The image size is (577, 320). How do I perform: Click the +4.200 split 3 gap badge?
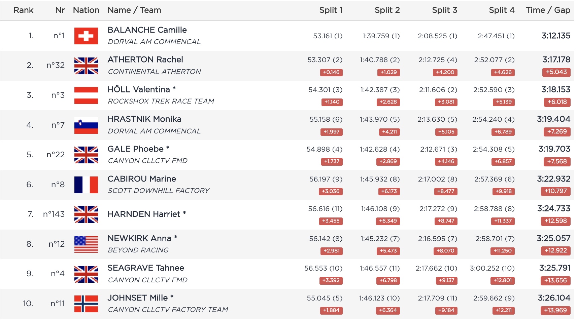click(x=445, y=72)
